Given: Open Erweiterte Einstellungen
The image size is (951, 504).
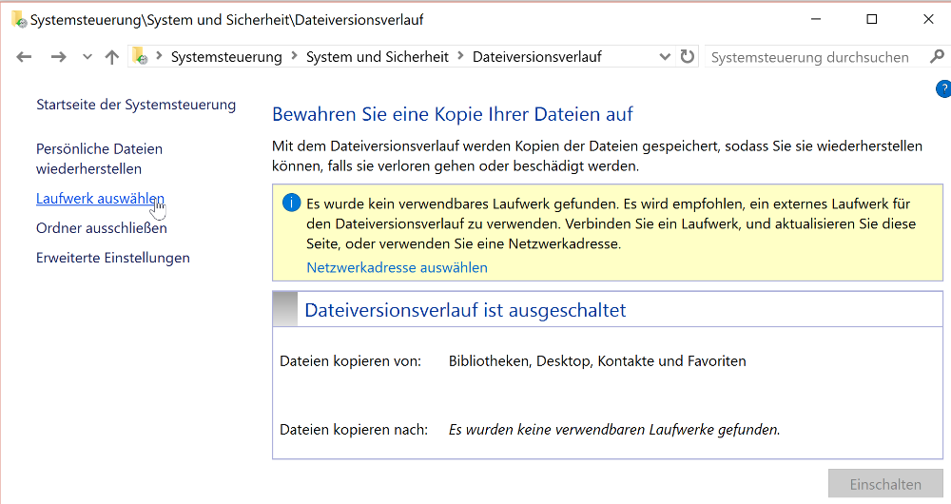Looking at the screenshot, I should 112,258.
